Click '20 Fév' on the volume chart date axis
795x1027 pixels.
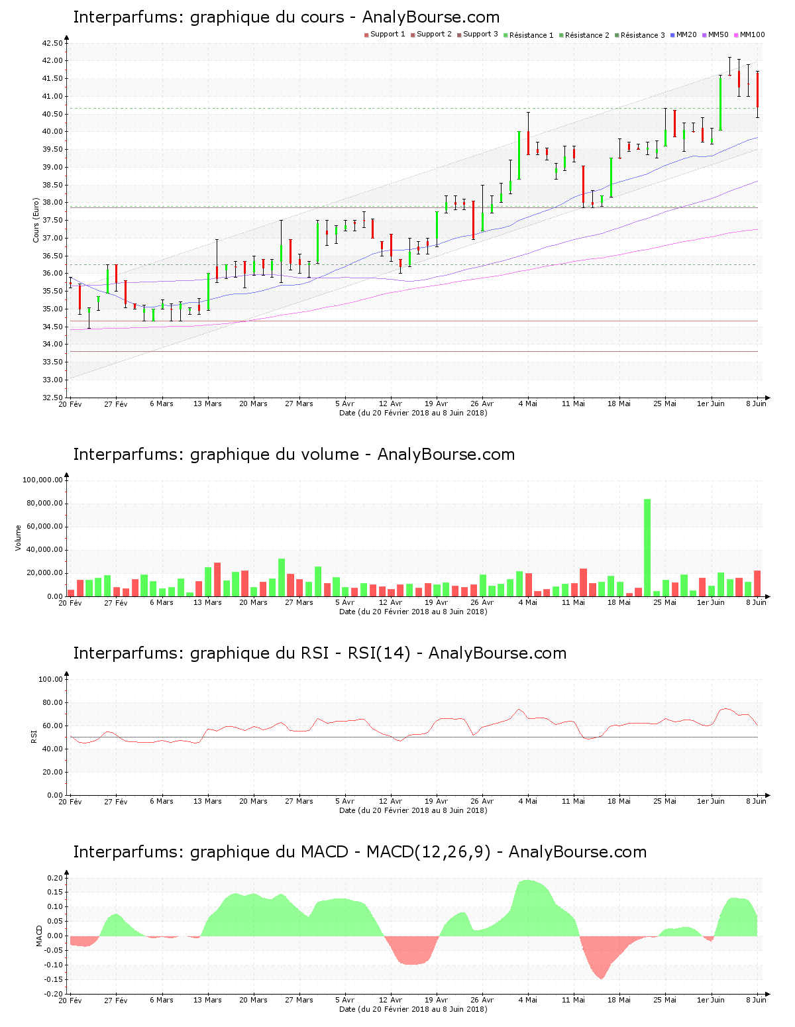click(x=70, y=602)
